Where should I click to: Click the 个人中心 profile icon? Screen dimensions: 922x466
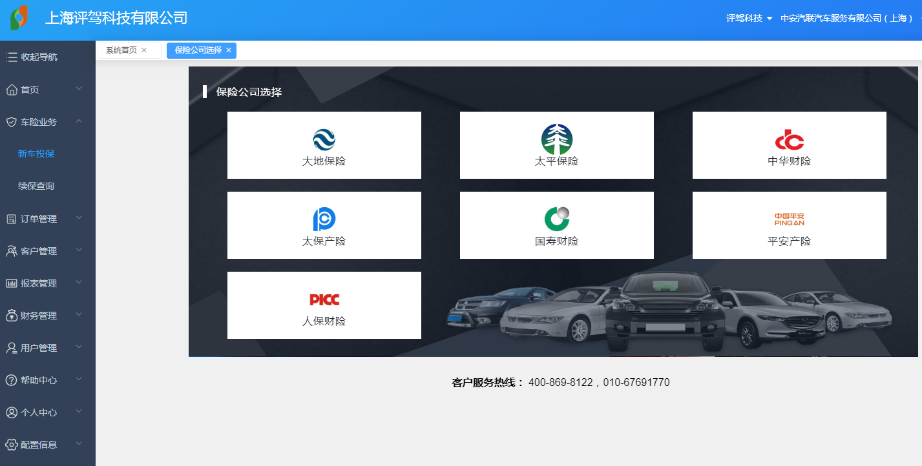[12, 412]
